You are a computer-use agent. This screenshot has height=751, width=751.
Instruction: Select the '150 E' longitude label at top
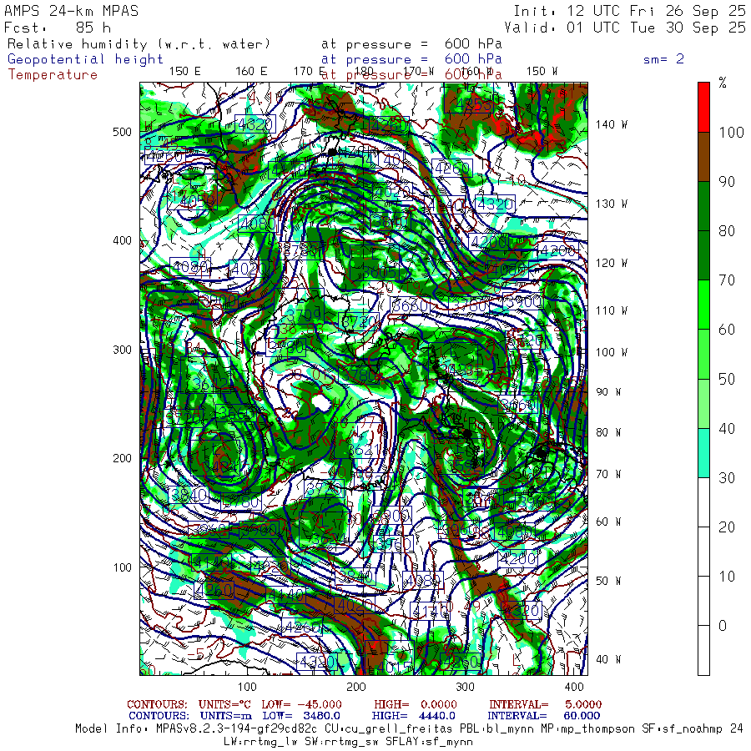(184, 71)
